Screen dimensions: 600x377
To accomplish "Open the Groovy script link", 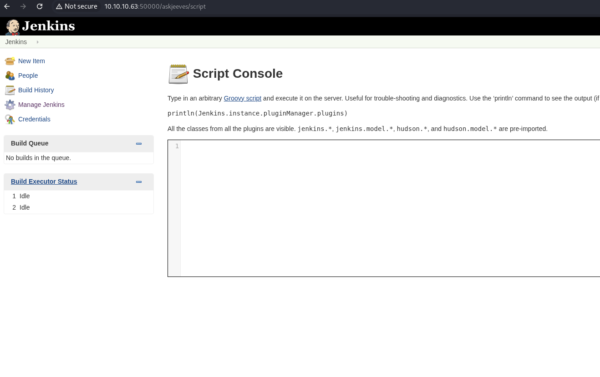I will click(x=242, y=98).
